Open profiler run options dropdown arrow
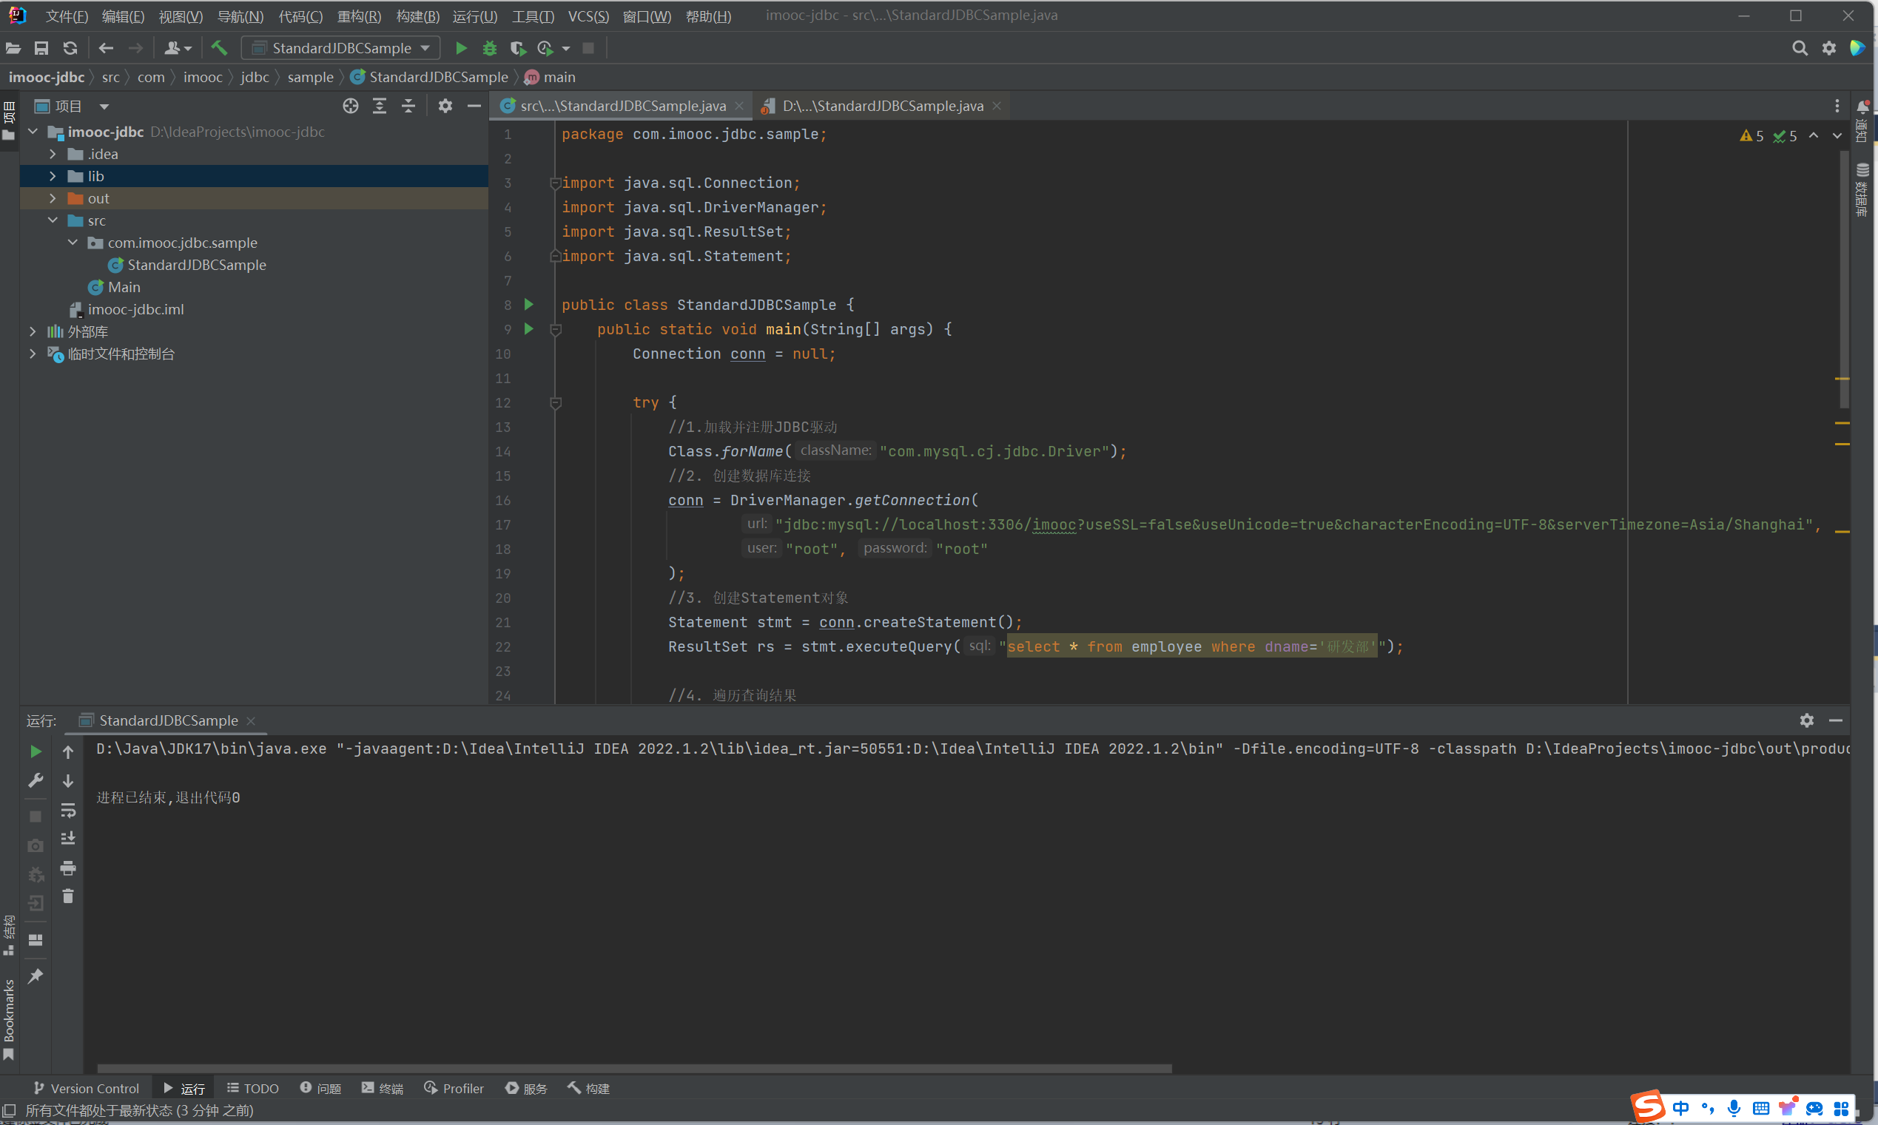The image size is (1878, 1125). (x=565, y=49)
